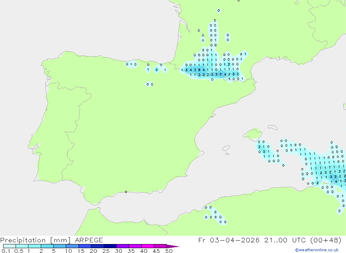The image size is (346, 253).
Task: Click Menorca island outline on the map
Action: pos(273,127)
